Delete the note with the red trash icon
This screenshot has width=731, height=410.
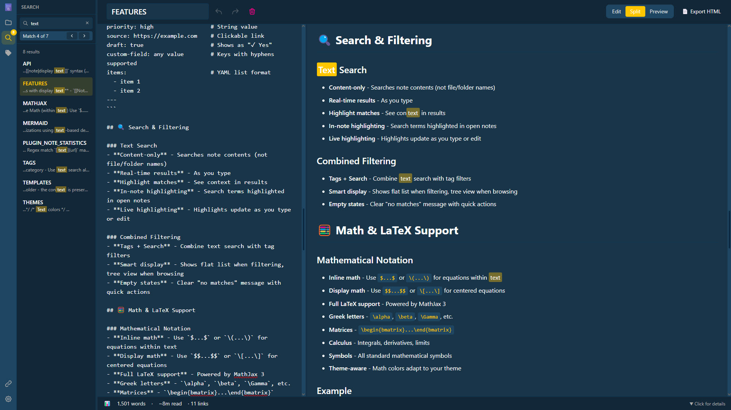point(252,11)
